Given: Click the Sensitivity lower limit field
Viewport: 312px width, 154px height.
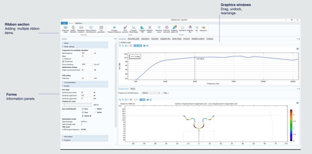Looking at the screenshot, I should tap(87, 92).
